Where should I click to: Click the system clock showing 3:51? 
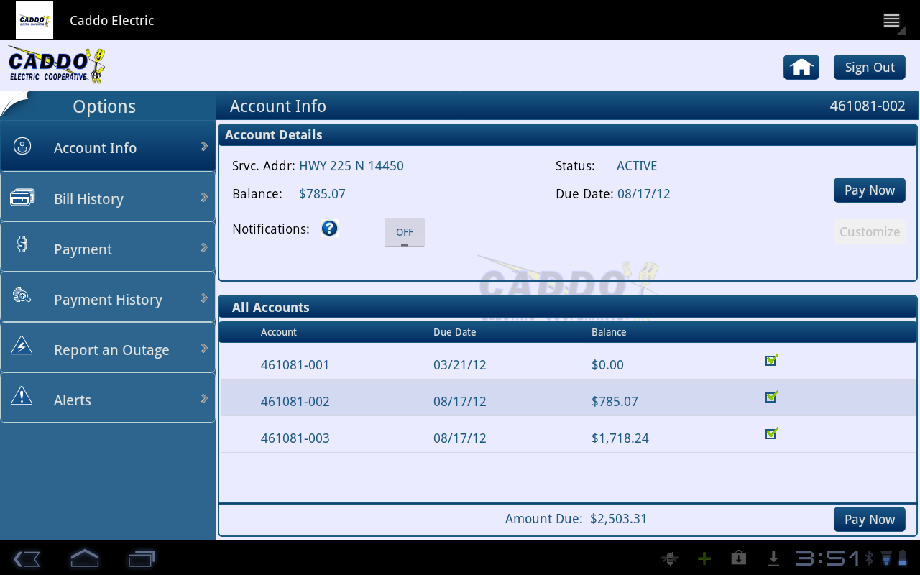coord(827,558)
